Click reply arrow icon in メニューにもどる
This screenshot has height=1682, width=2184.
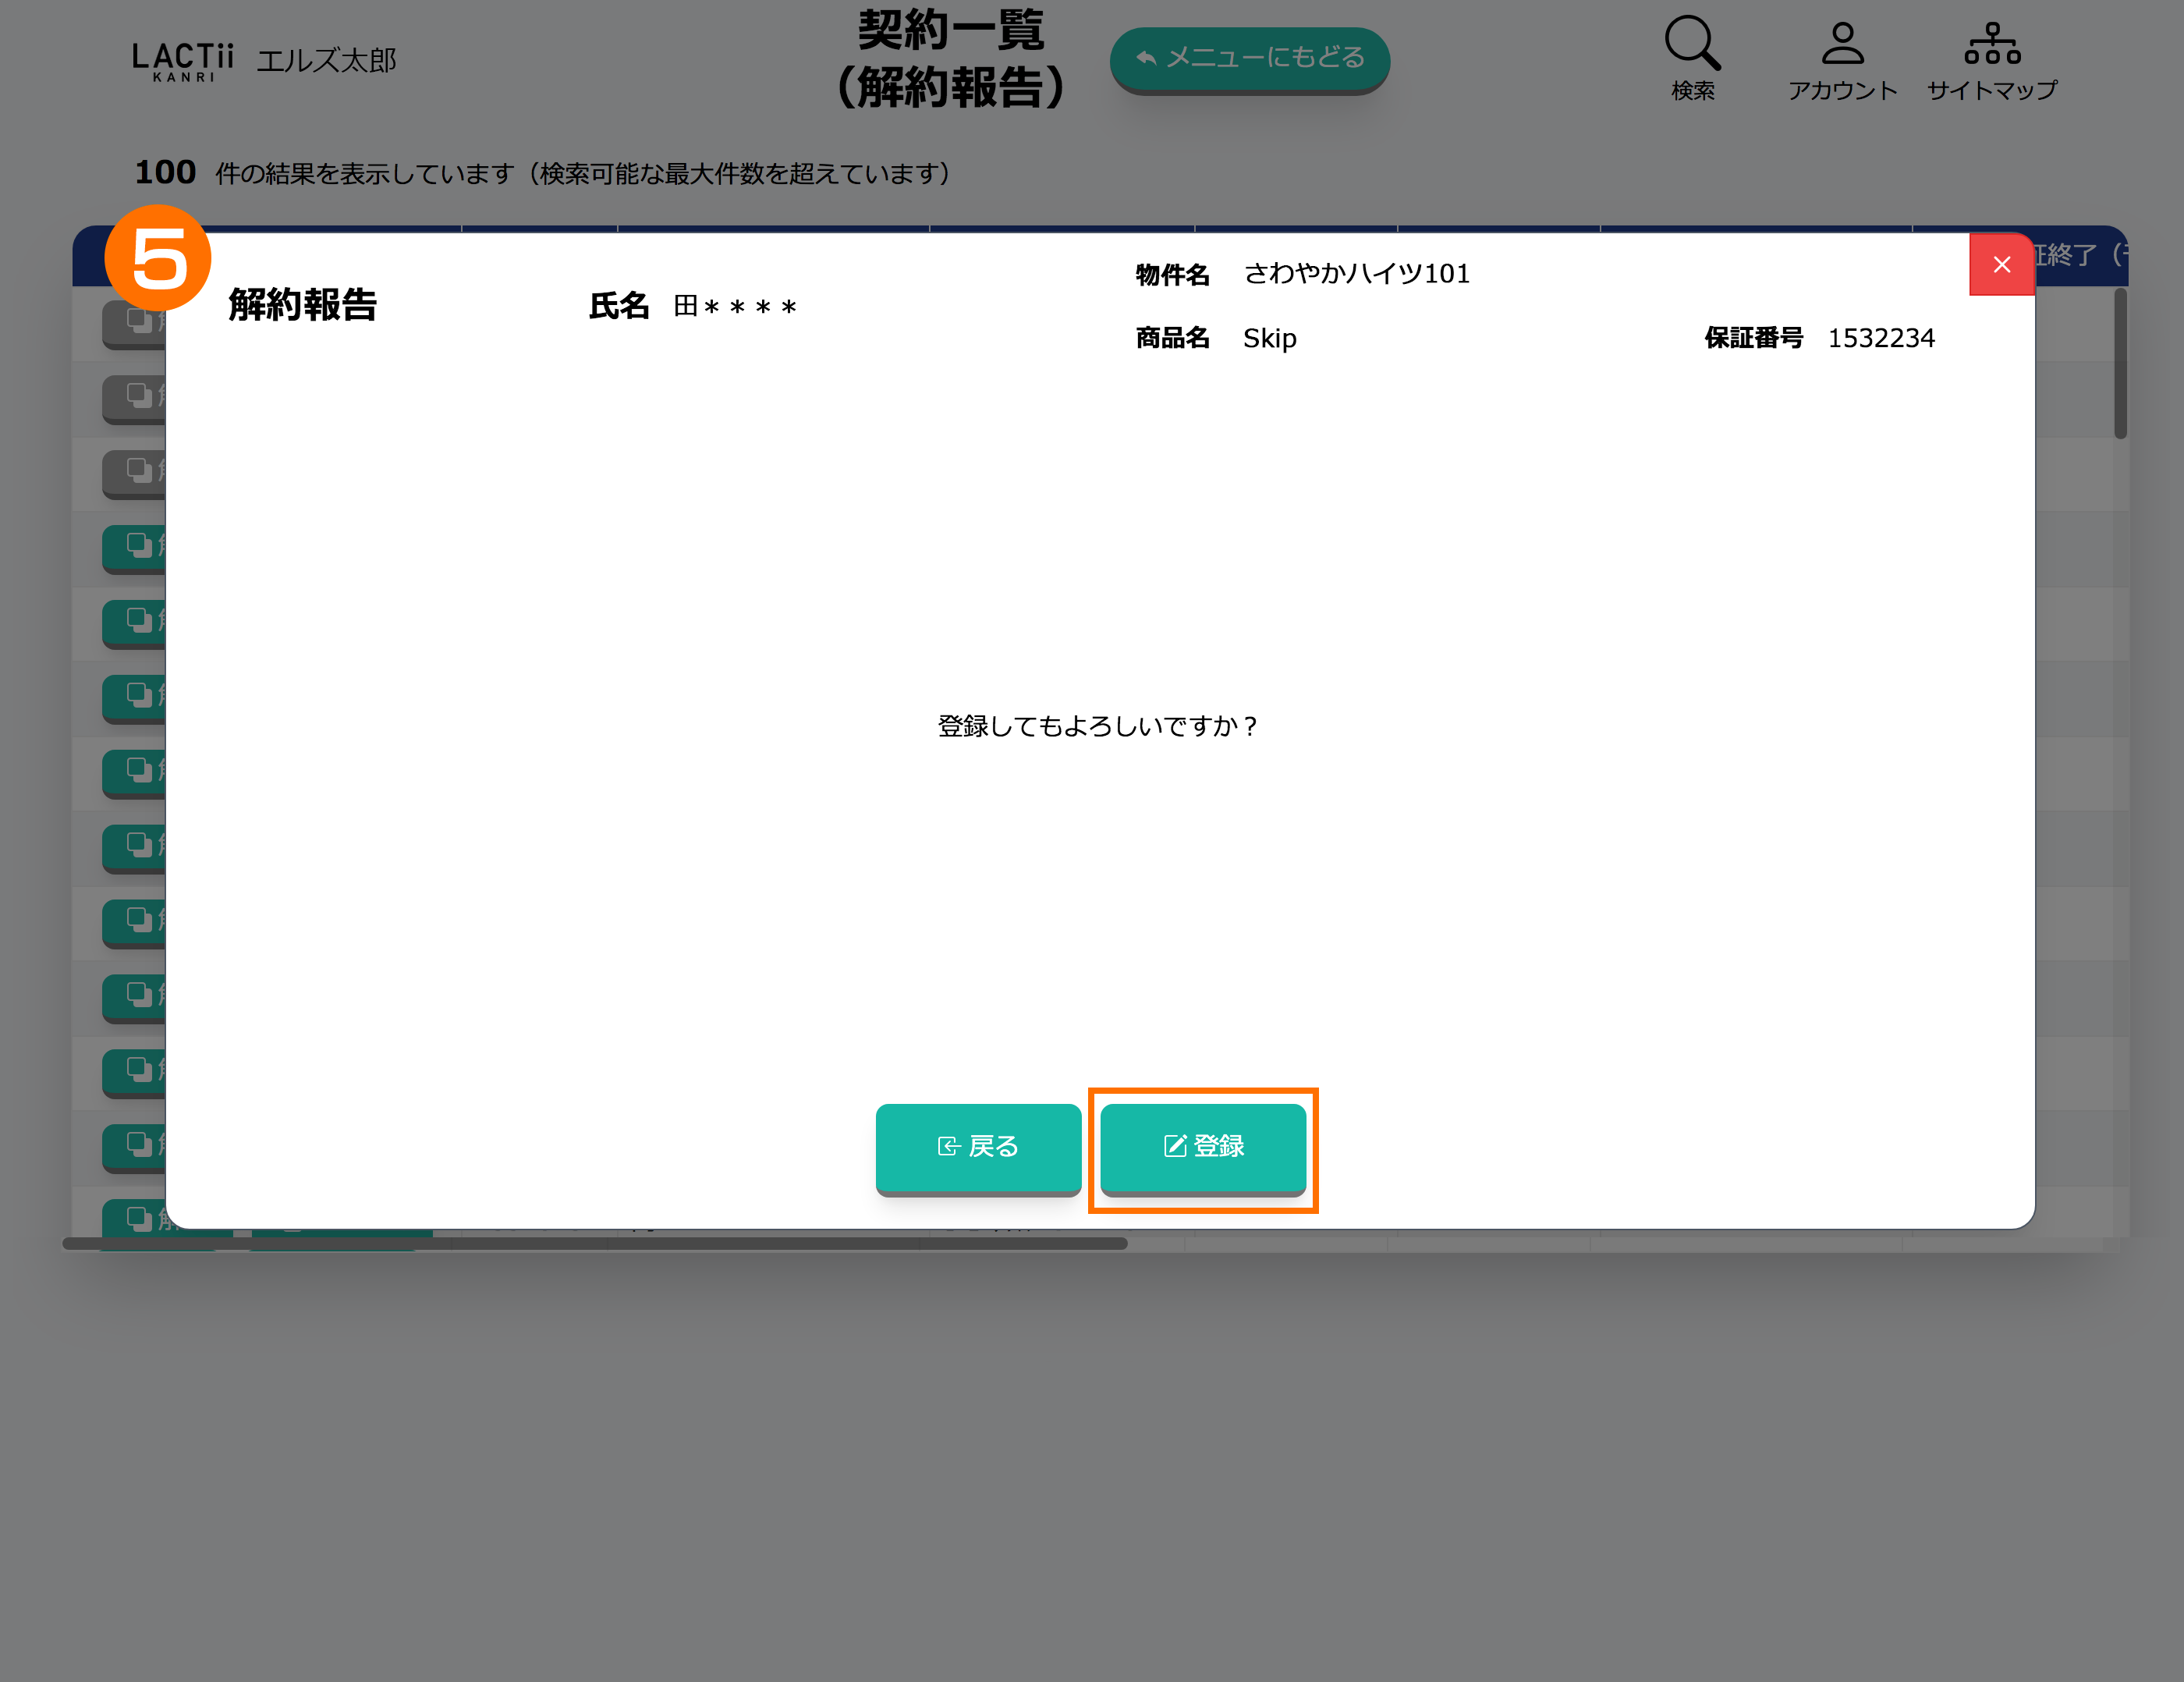pyautogui.click(x=1146, y=58)
